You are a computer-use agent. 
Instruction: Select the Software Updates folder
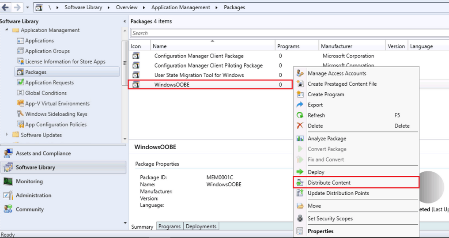click(41, 135)
